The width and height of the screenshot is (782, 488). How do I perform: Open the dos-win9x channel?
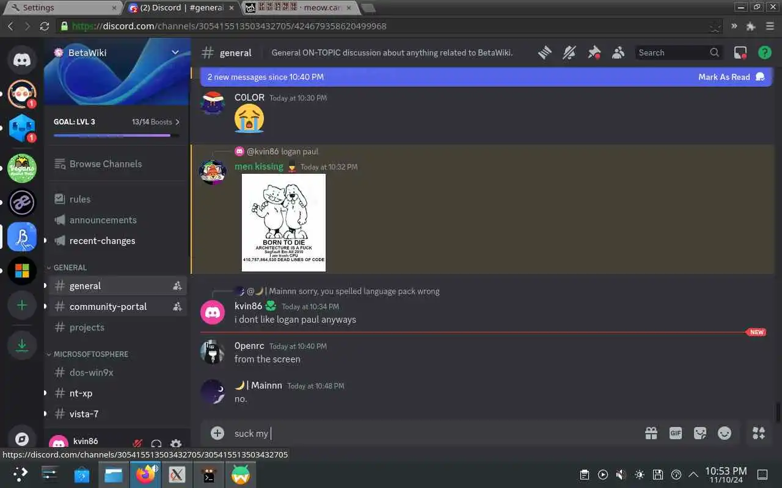pos(117,372)
